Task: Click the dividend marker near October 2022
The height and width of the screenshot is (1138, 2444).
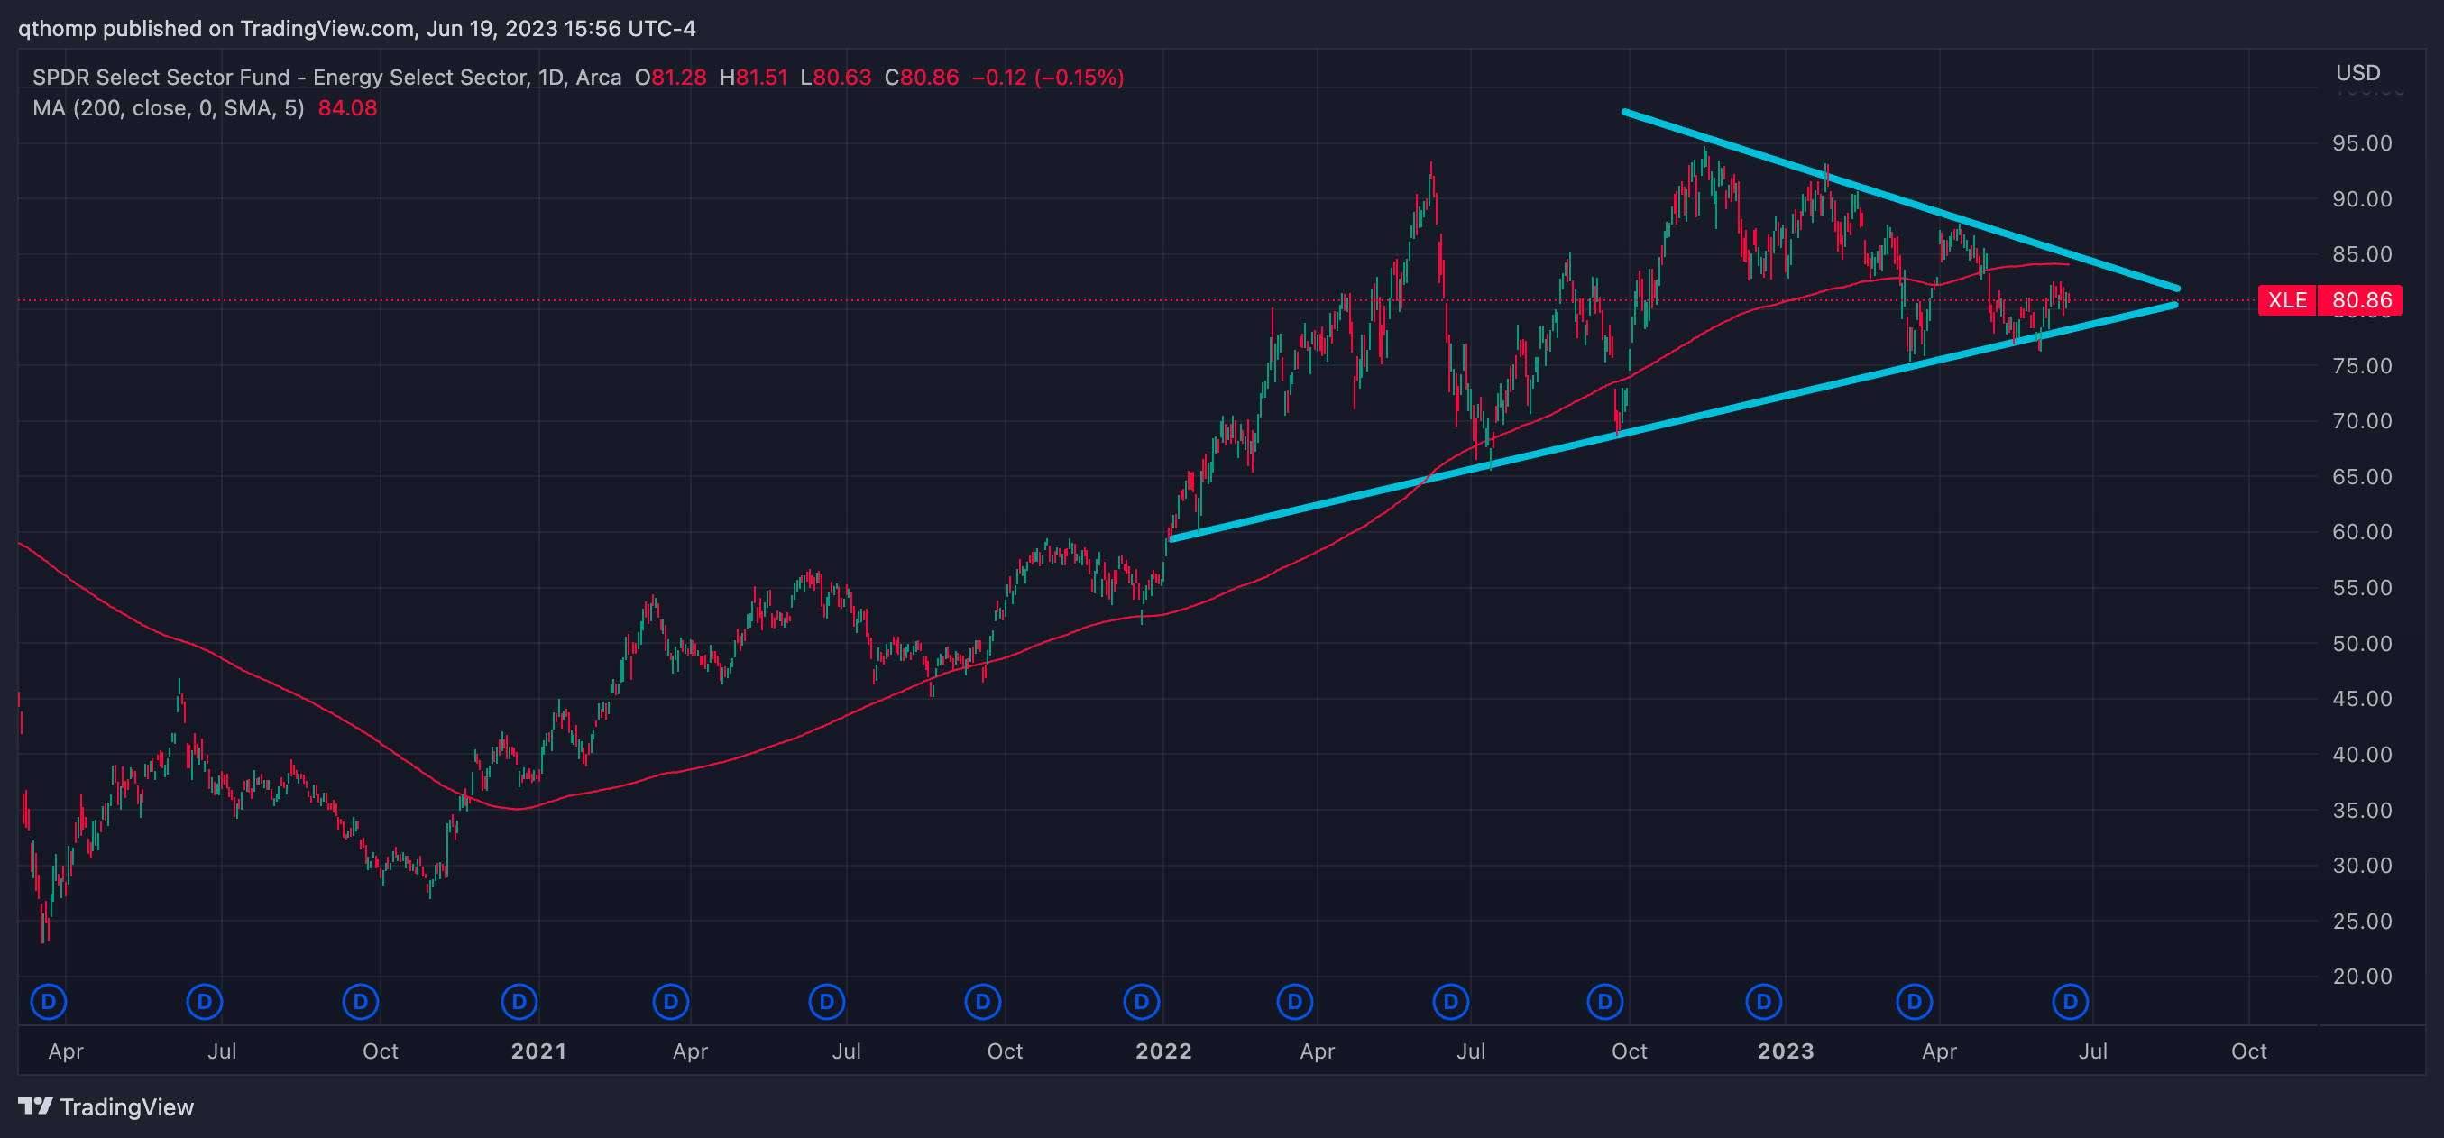Action: [1605, 1002]
